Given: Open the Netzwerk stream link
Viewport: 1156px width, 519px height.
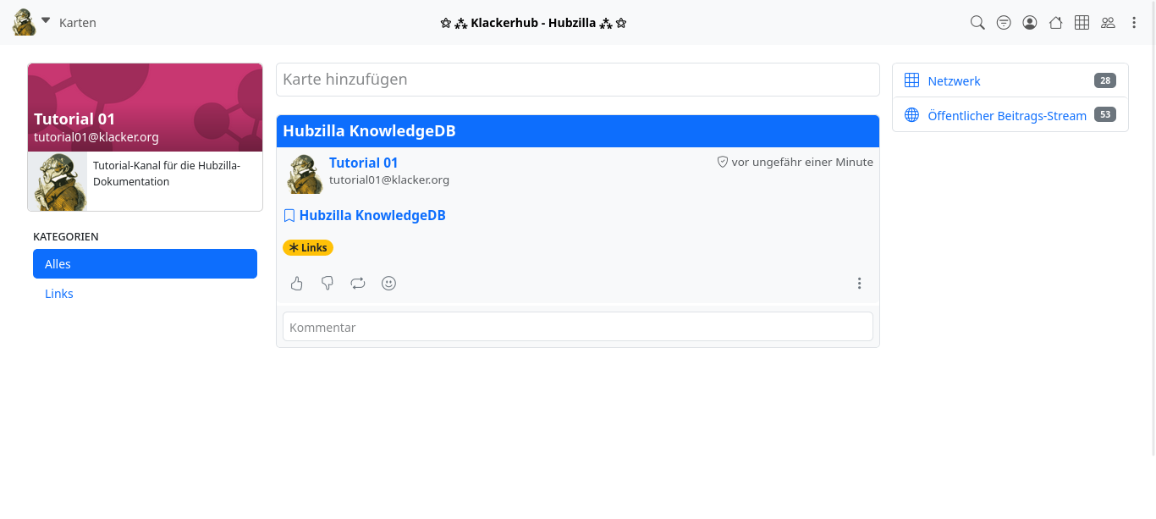Looking at the screenshot, I should 954,81.
